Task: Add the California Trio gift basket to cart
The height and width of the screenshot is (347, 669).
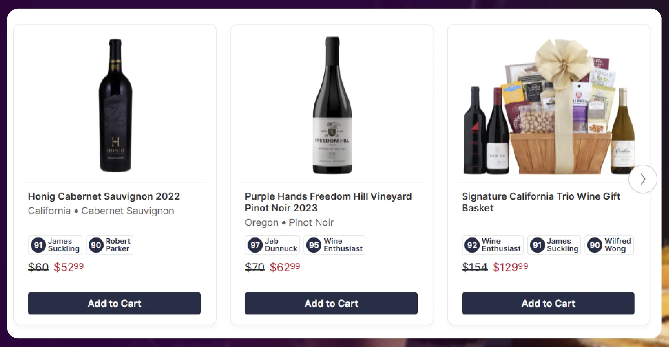Action: 547,303
